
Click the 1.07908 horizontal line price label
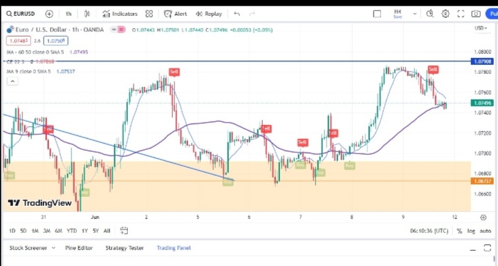click(x=482, y=61)
